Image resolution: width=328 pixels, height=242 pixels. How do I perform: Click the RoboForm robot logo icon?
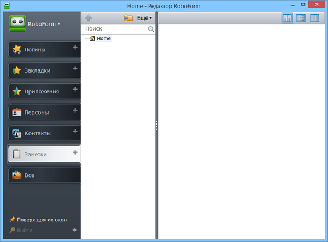click(x=17, y=23)
